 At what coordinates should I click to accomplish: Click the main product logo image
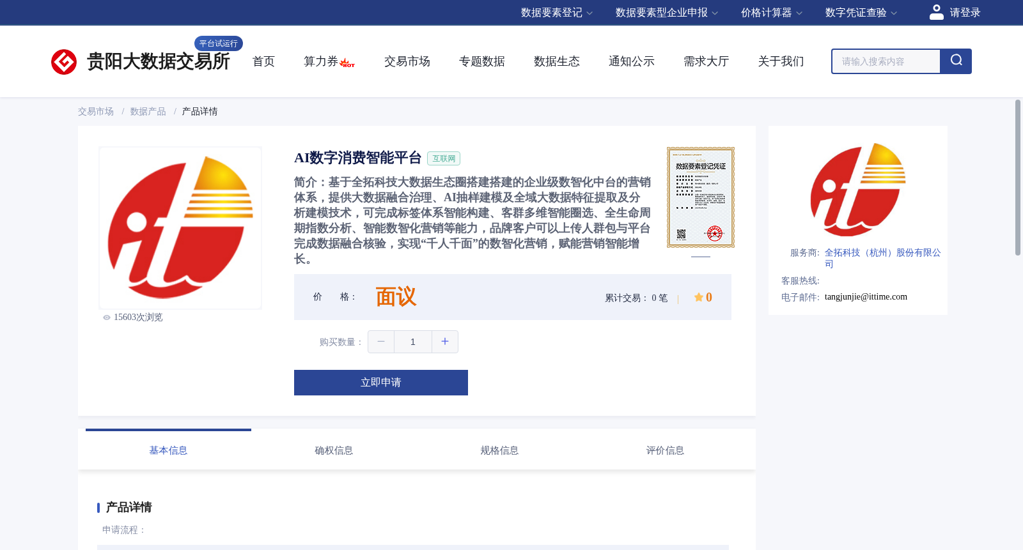click(180, 228)
